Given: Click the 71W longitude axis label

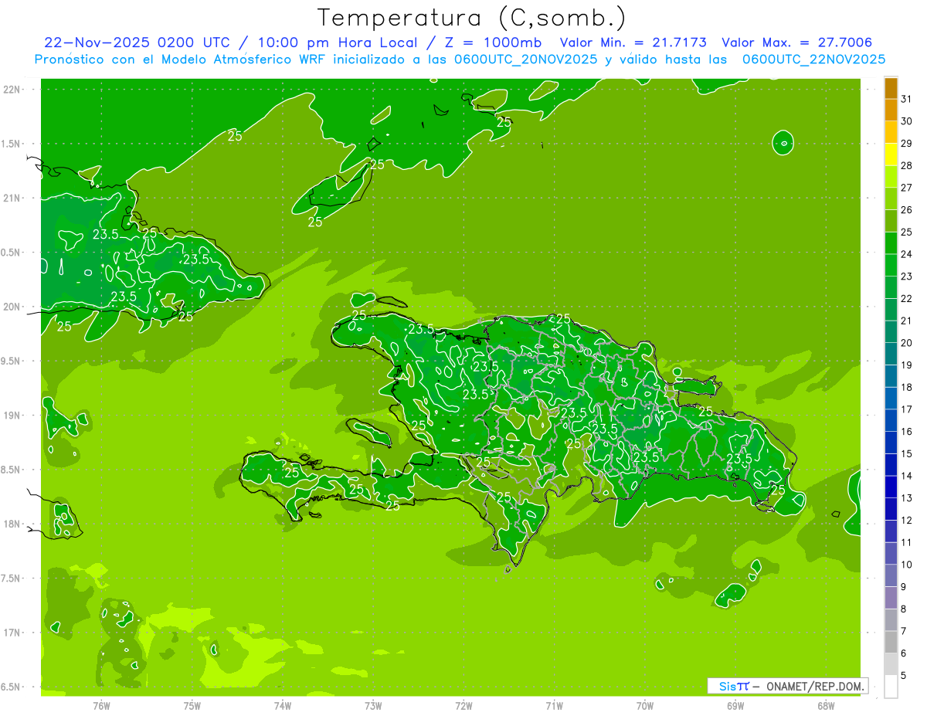Looking at the screenshot, I should click(x=554, y=705).
